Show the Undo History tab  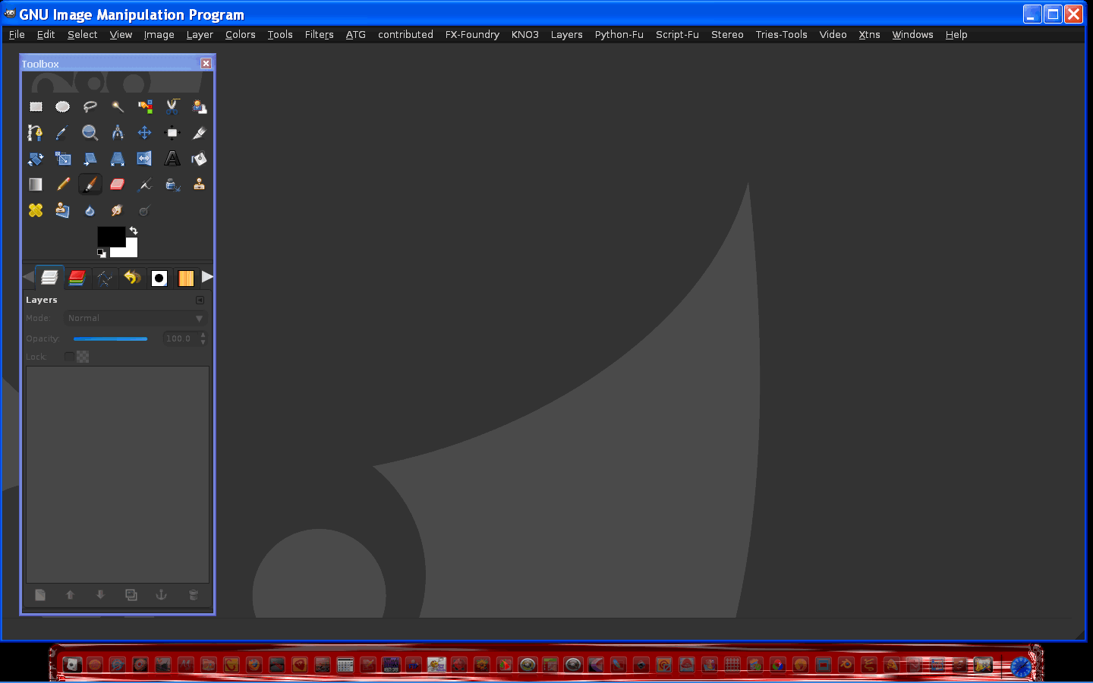(132, 278)
